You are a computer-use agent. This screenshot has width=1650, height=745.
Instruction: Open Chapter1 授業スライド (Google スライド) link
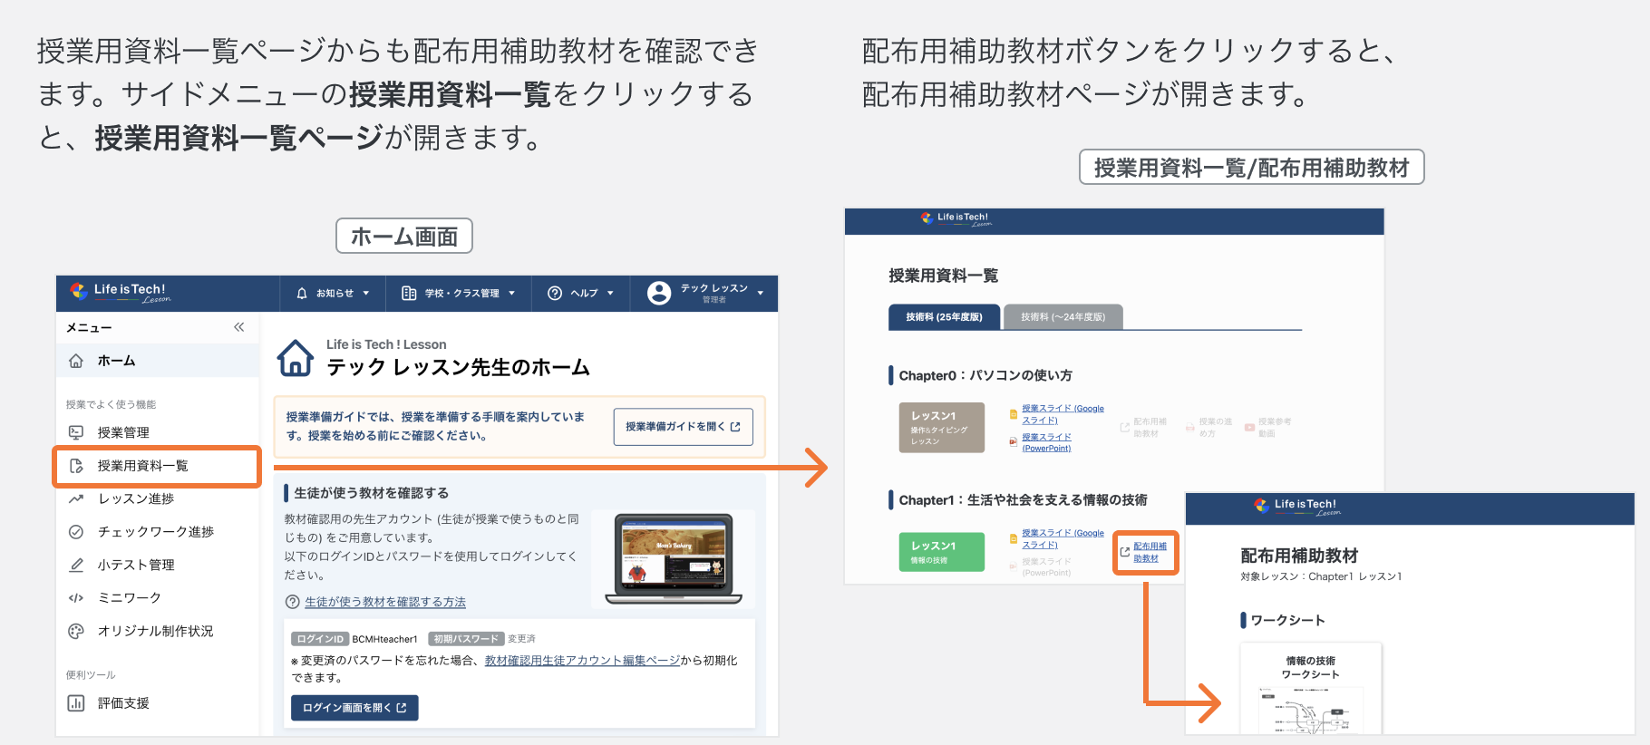tap(1063, 538)
